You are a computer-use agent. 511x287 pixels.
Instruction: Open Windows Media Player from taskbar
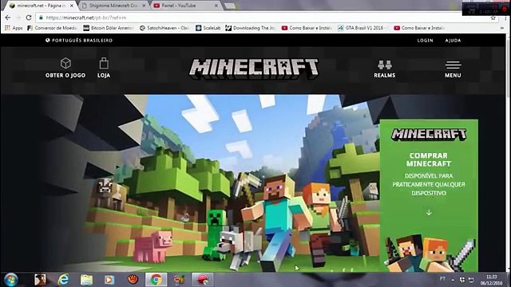tap(109, 280)
